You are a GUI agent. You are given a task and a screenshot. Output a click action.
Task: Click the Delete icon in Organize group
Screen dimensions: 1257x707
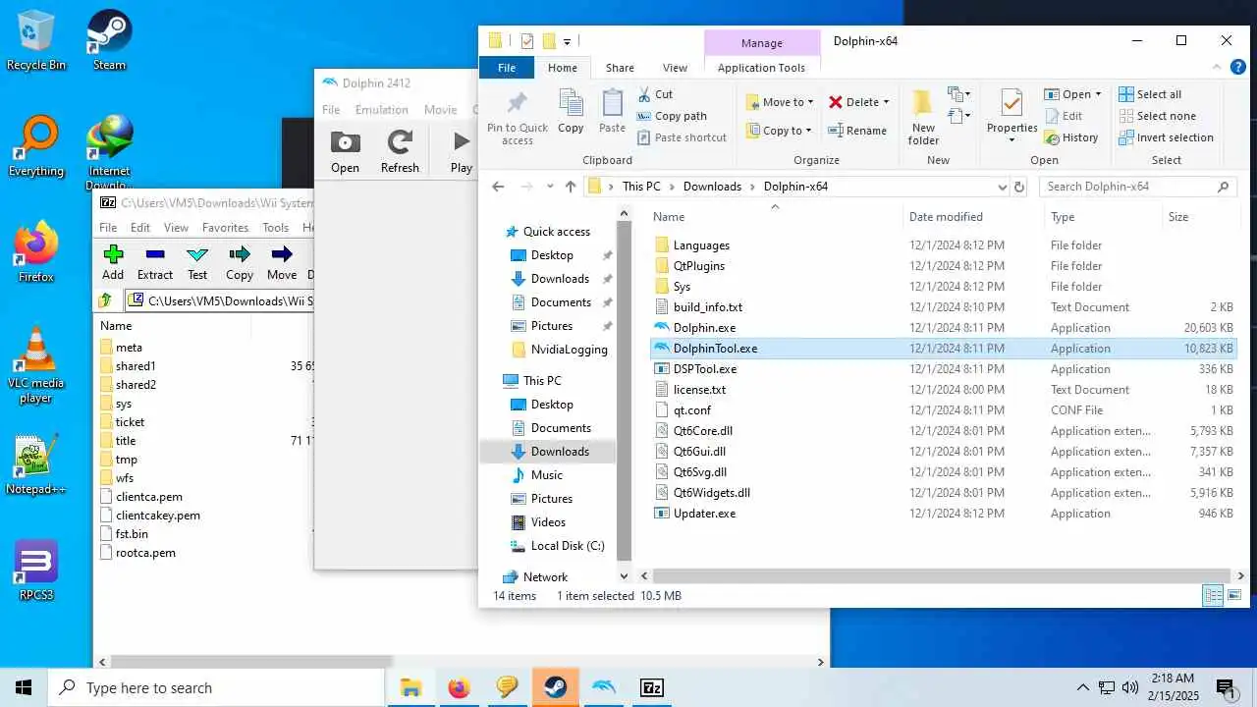[x=836, y=102]
